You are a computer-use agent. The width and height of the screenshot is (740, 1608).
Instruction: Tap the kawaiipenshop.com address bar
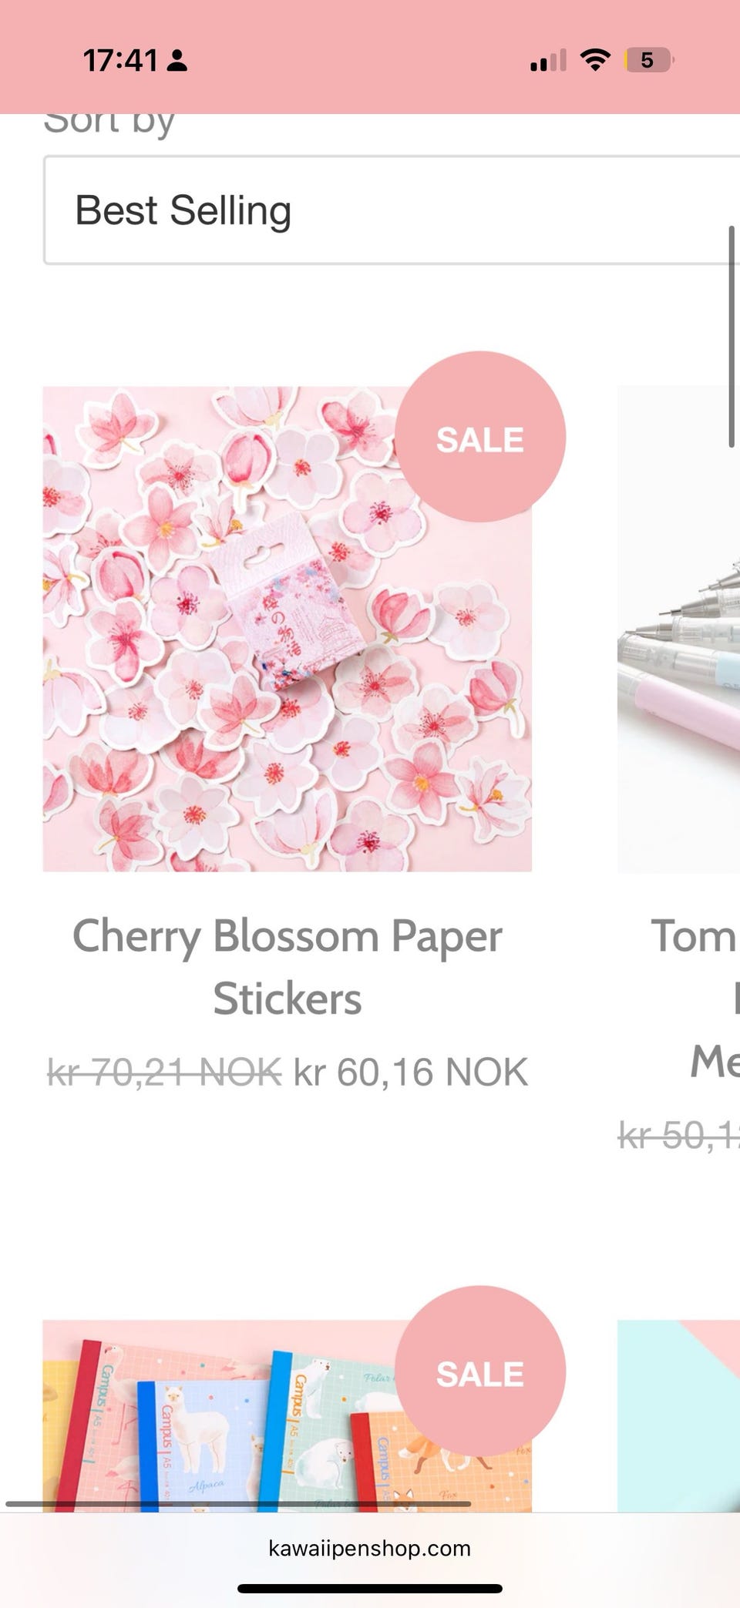click(x=369, y=1549)
